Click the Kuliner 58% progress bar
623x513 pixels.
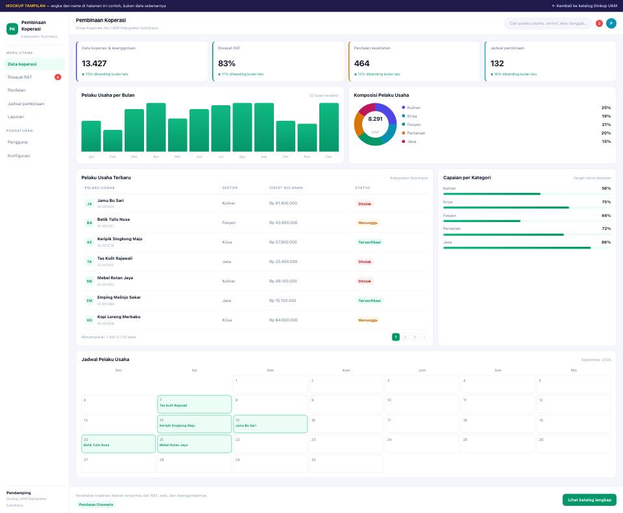[527, 194]
